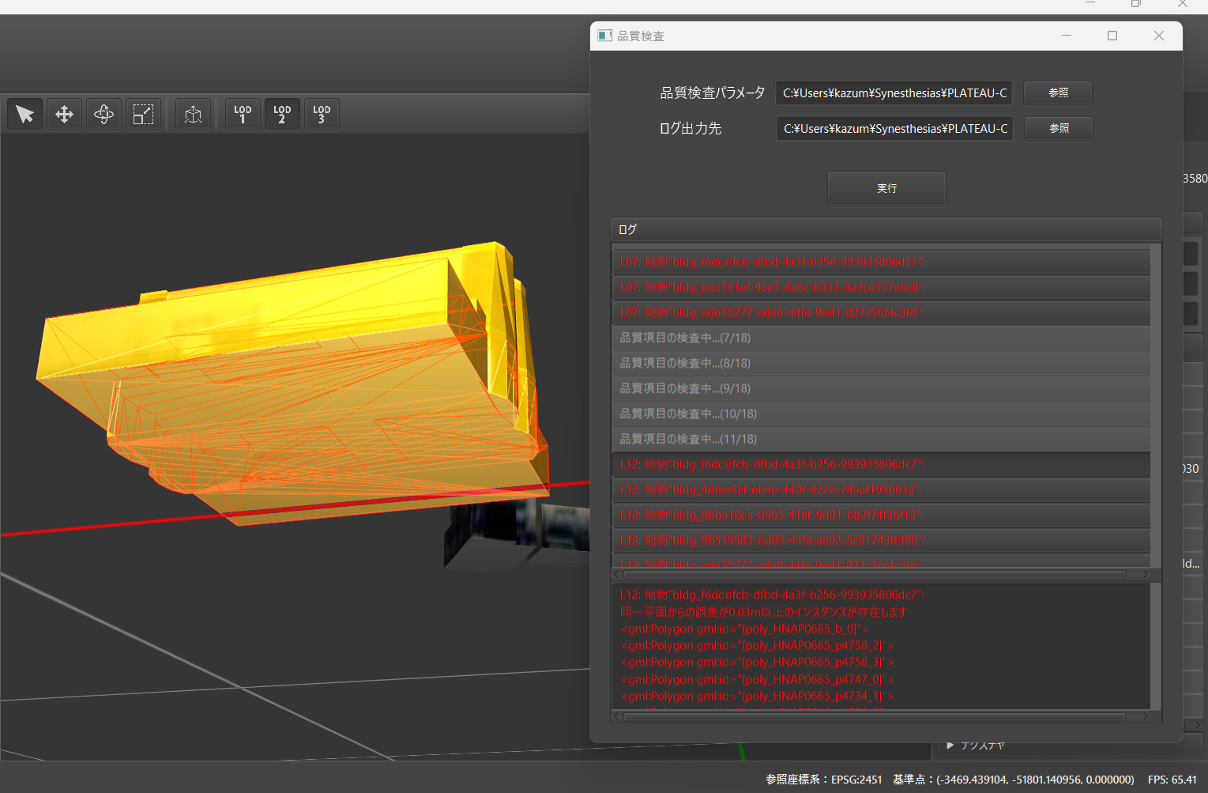Select log row 品質項目の検査中...(11/18)
This screenshot has width=1208, height=793.
[x=881, y=440]
